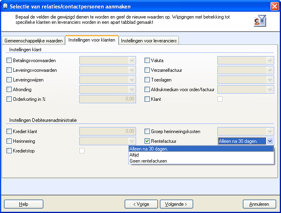Expand the Afronding dropdown
This screenshot has width=281, height=213.
(x=132, y=89)
